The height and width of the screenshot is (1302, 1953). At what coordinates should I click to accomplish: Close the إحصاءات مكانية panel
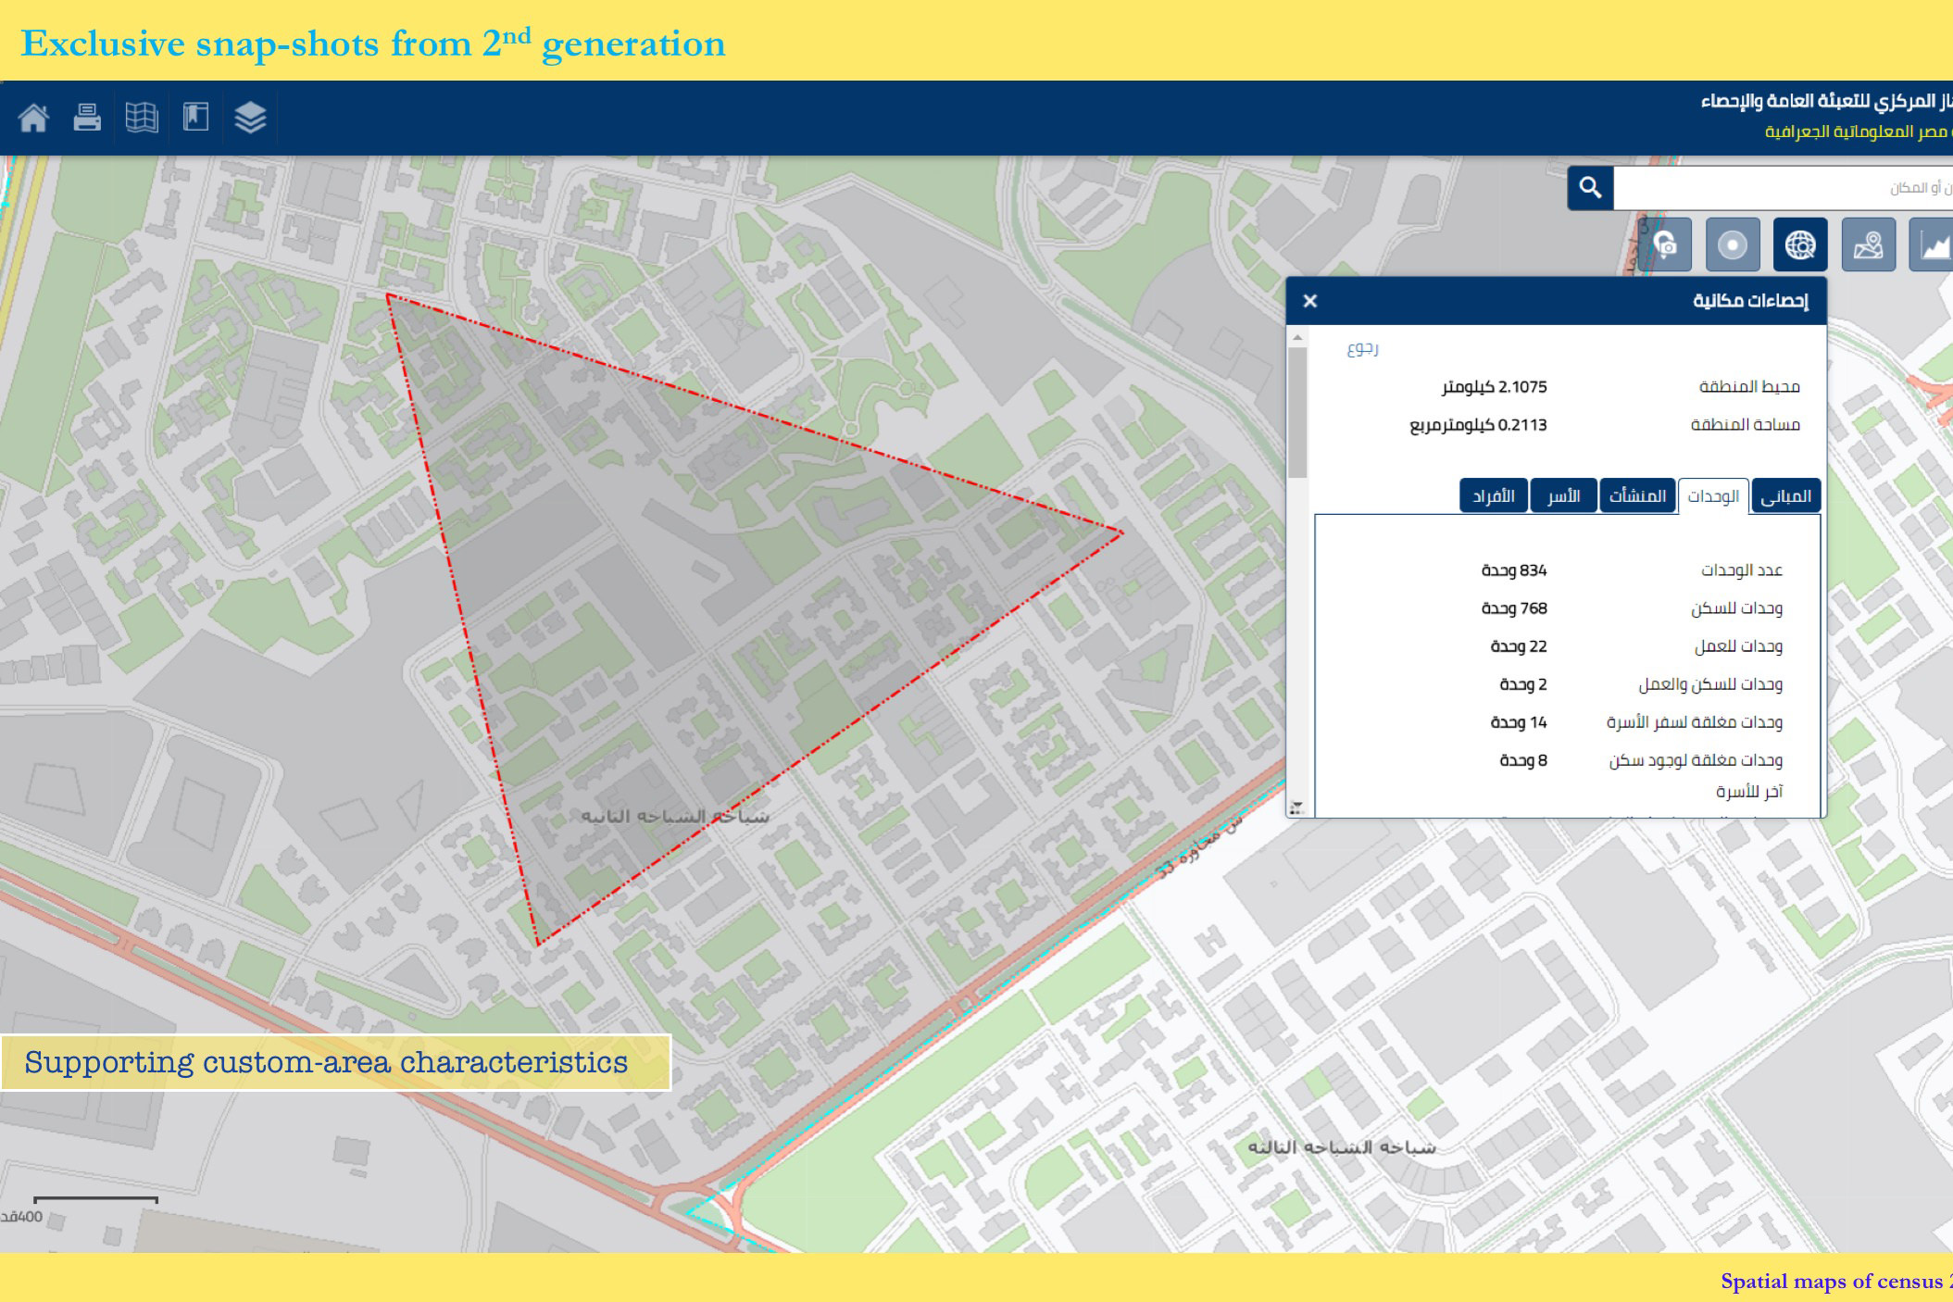coord(1309,301)
